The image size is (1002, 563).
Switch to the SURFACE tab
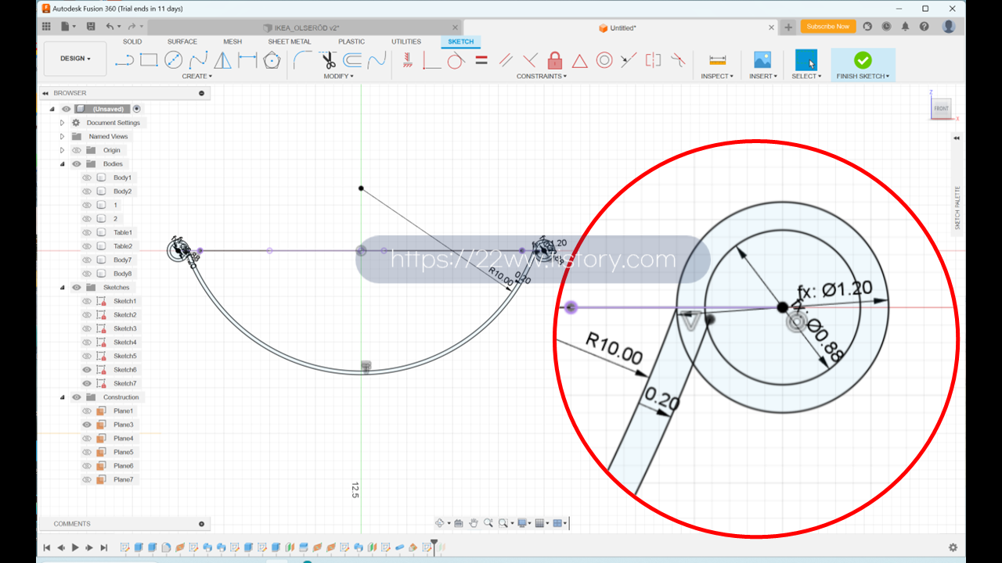pyautogui.click(x=182, y=41)
